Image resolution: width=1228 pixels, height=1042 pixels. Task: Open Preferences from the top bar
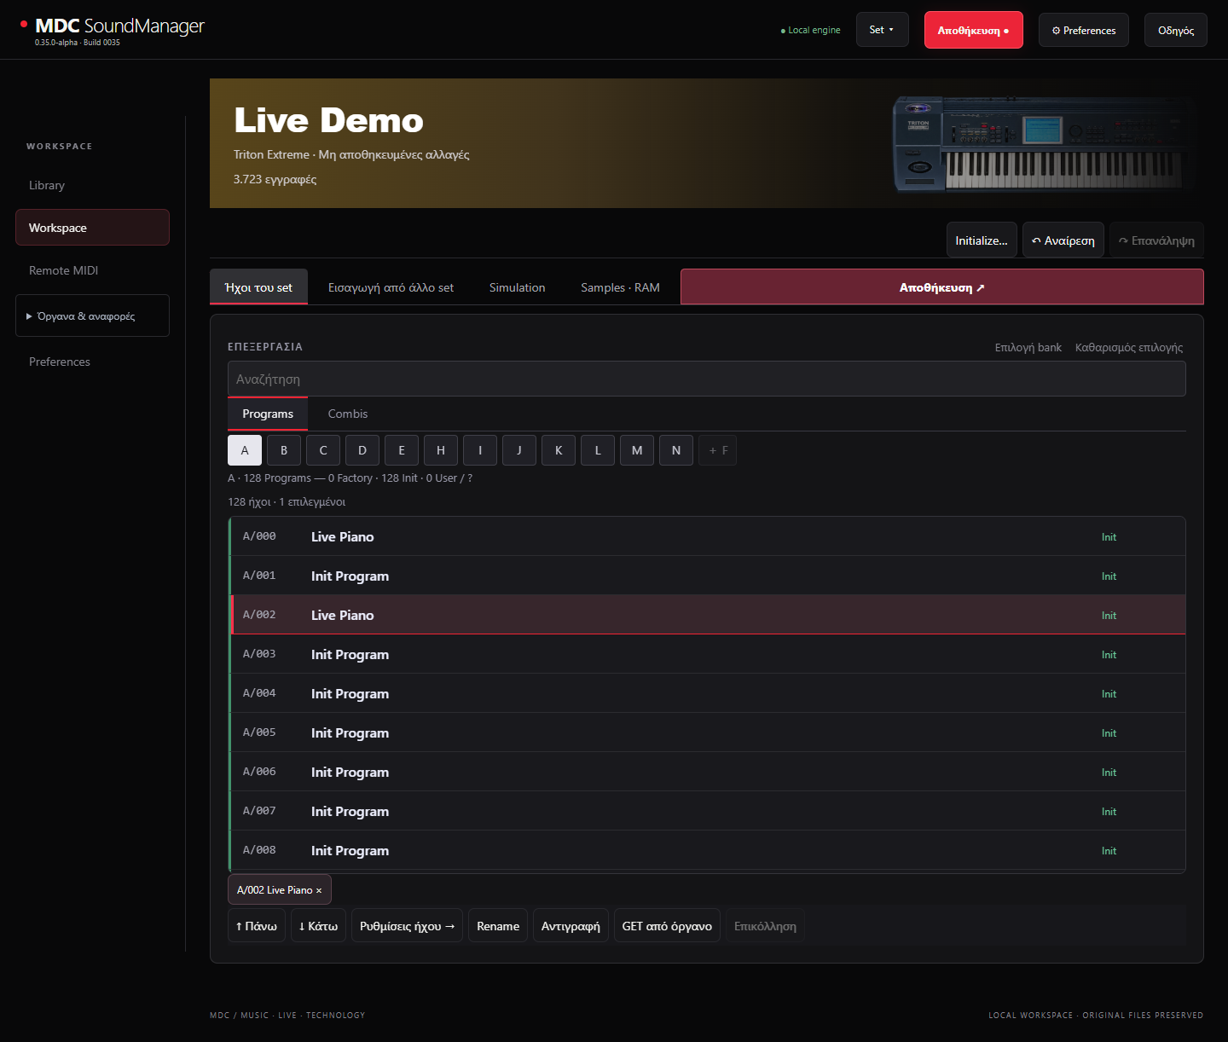point(1083,30)
